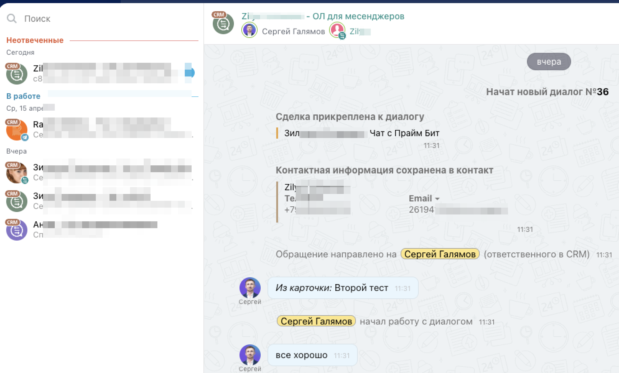Click the pink Zil user avatar in the header
Image resolution: width=619 pixels, height=373 pixels.
point(337,30)
